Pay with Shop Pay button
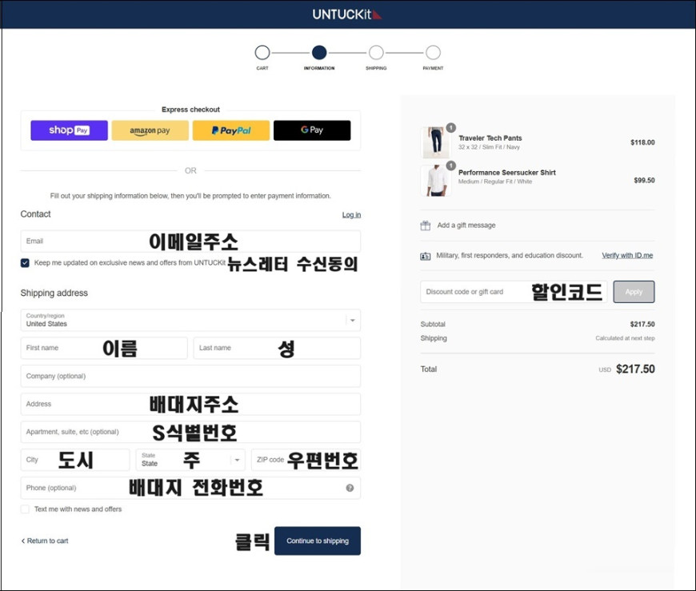 70,130
